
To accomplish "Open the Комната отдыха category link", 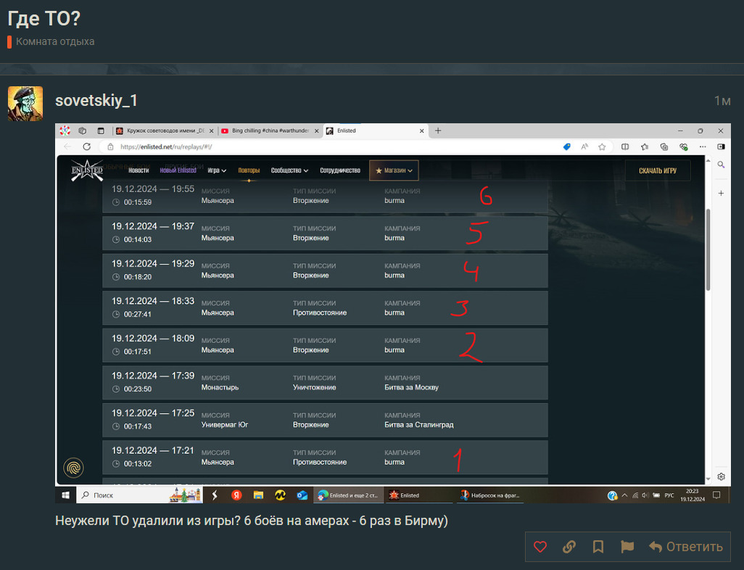I will (55, 42).
